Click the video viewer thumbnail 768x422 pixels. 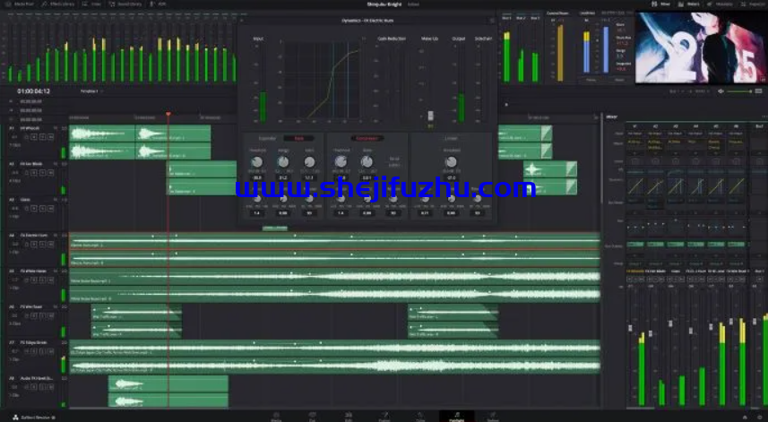pos(702,47)
